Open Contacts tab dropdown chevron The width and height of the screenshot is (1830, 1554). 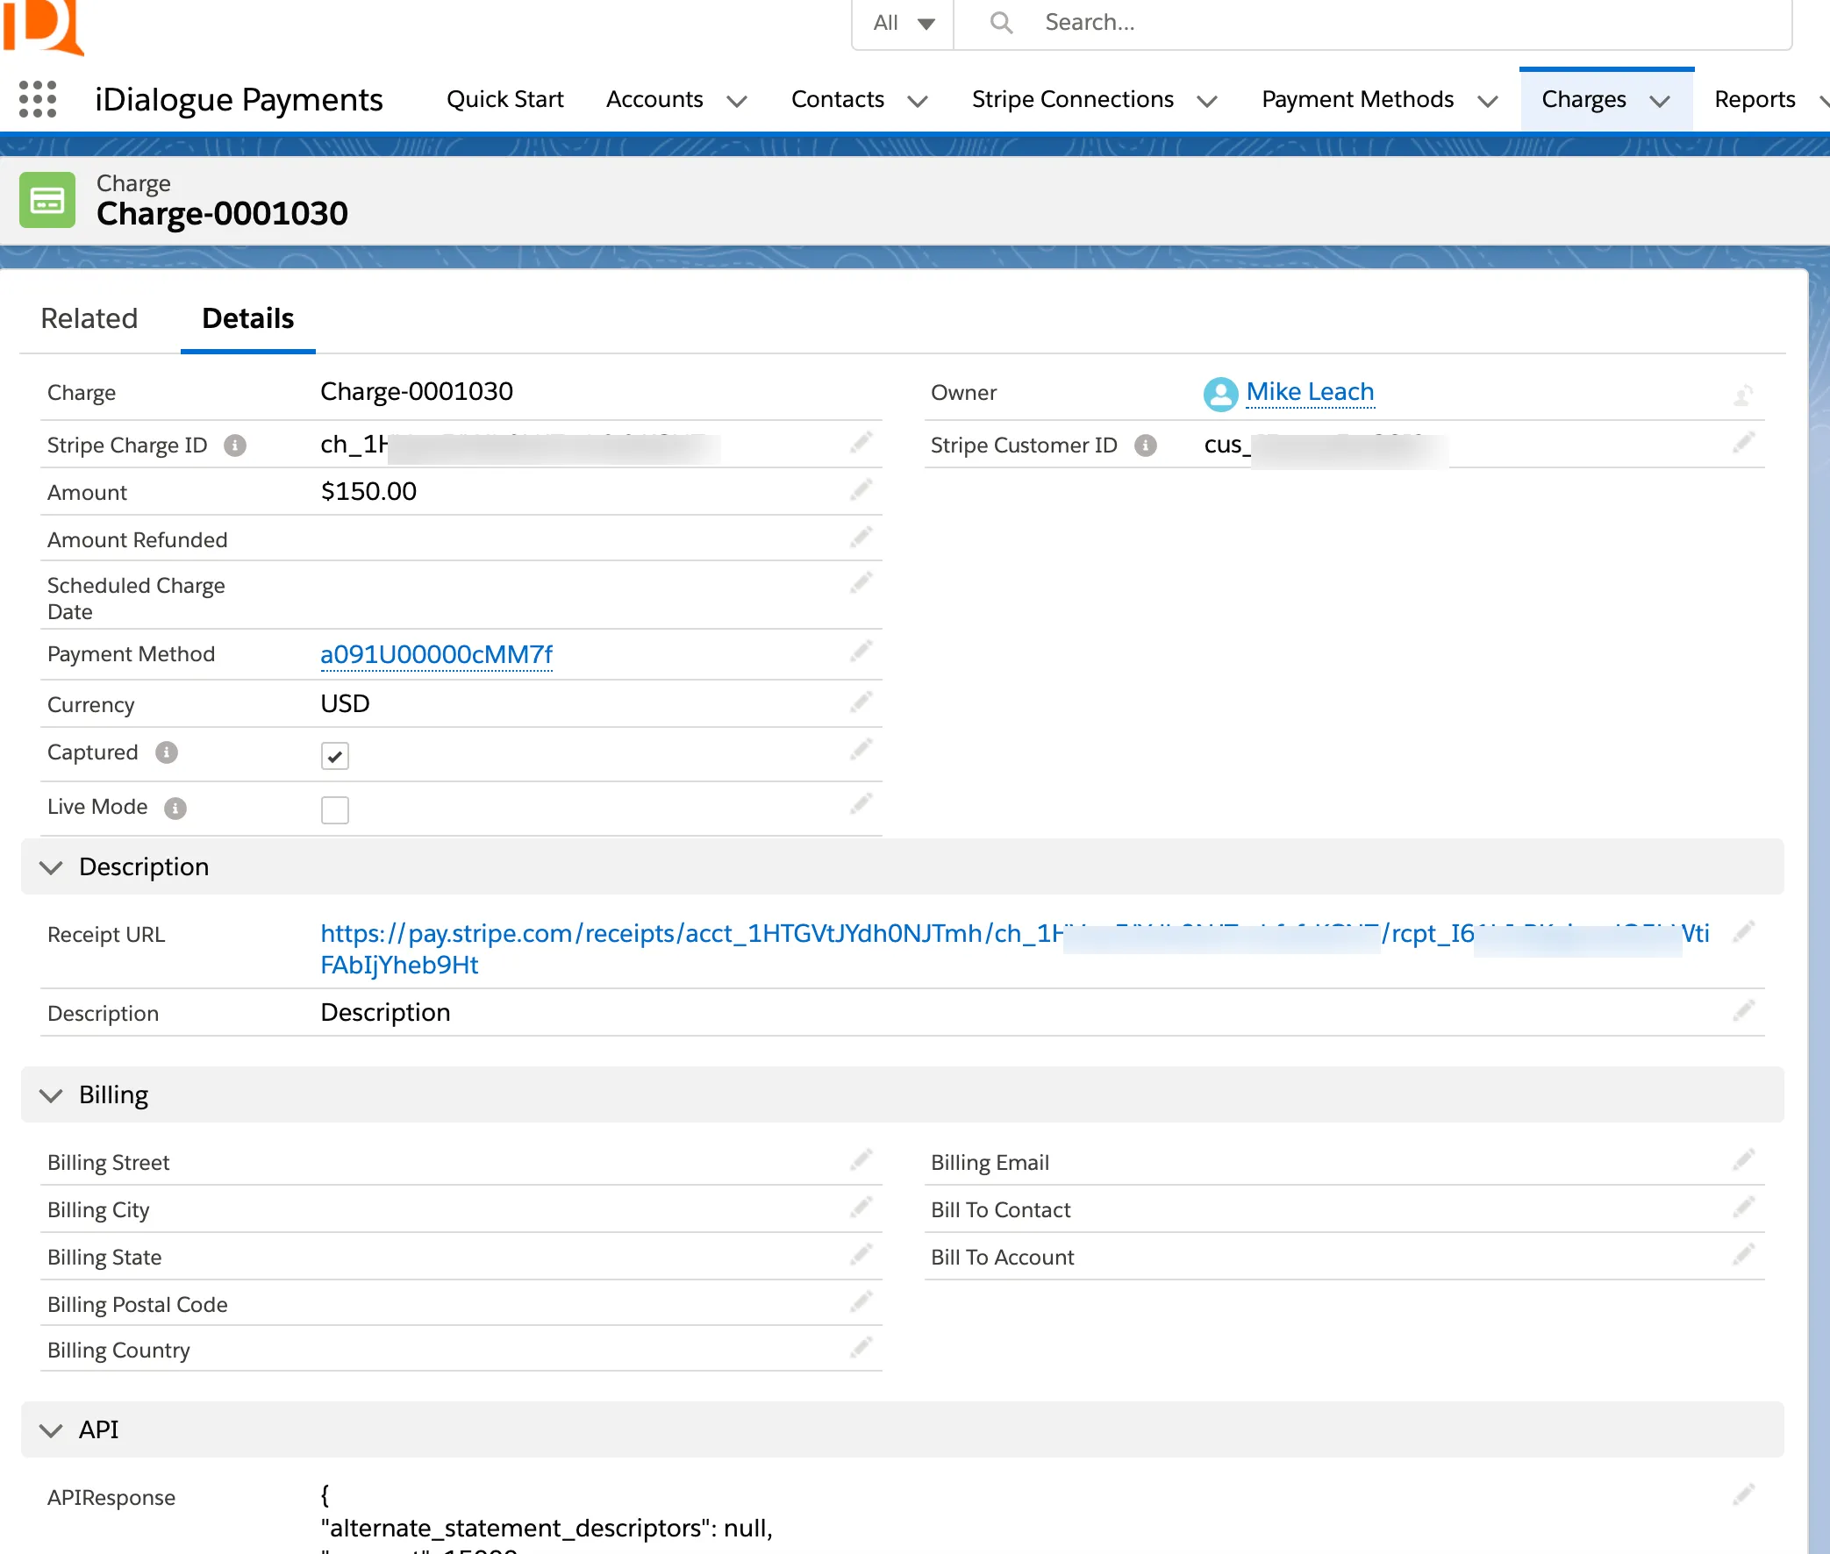(918, 102)
